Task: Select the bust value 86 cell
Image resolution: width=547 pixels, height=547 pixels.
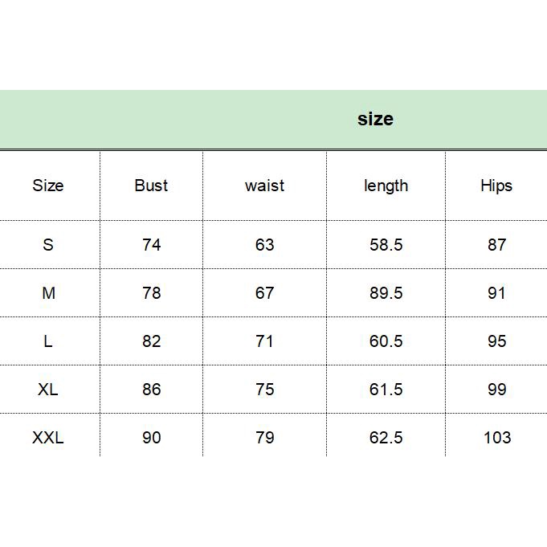Action: (151, 390)
